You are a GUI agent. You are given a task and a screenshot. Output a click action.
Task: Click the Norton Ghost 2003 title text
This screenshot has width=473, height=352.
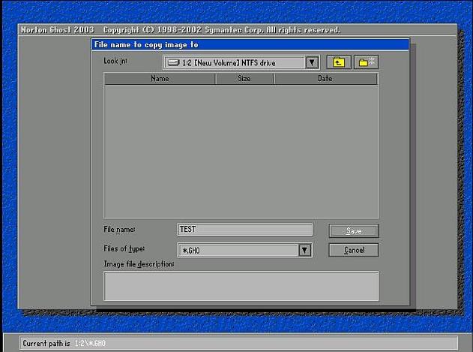click(57, 30)
